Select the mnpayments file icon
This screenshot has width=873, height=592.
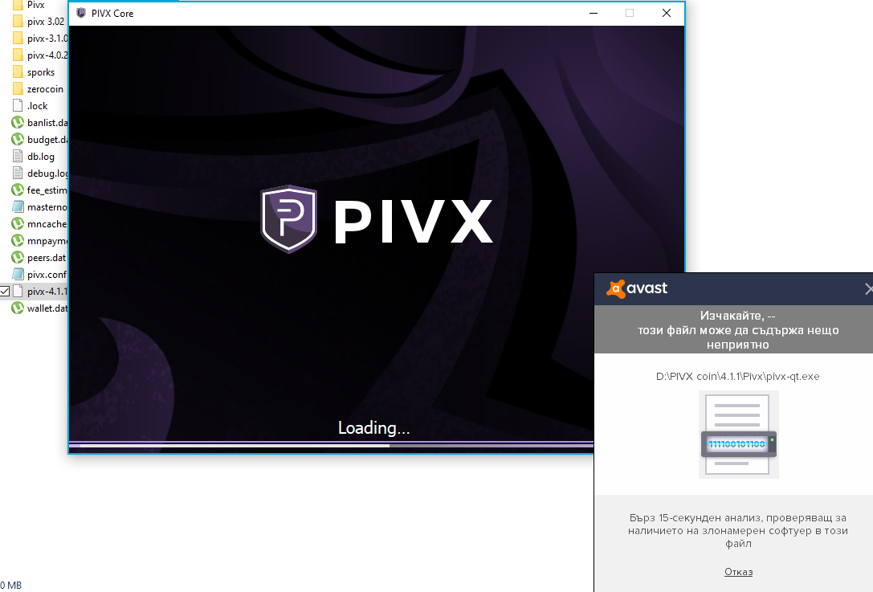[x=18, y=241]
